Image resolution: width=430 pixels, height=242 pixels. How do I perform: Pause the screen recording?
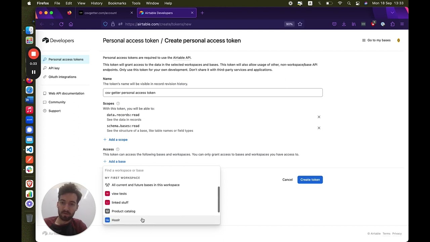[34, 72]
